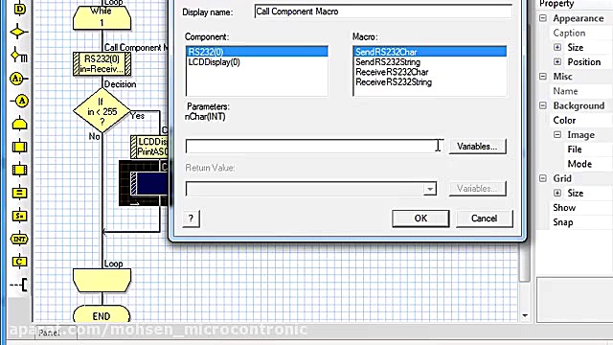The image size is (613, 345).
Task: Expand the Position property
Action: [557, 61]
